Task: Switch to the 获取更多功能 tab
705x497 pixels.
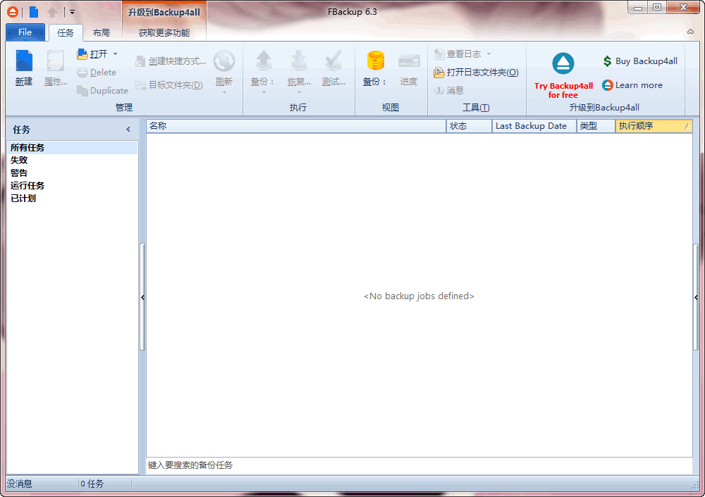Action: 164,33
